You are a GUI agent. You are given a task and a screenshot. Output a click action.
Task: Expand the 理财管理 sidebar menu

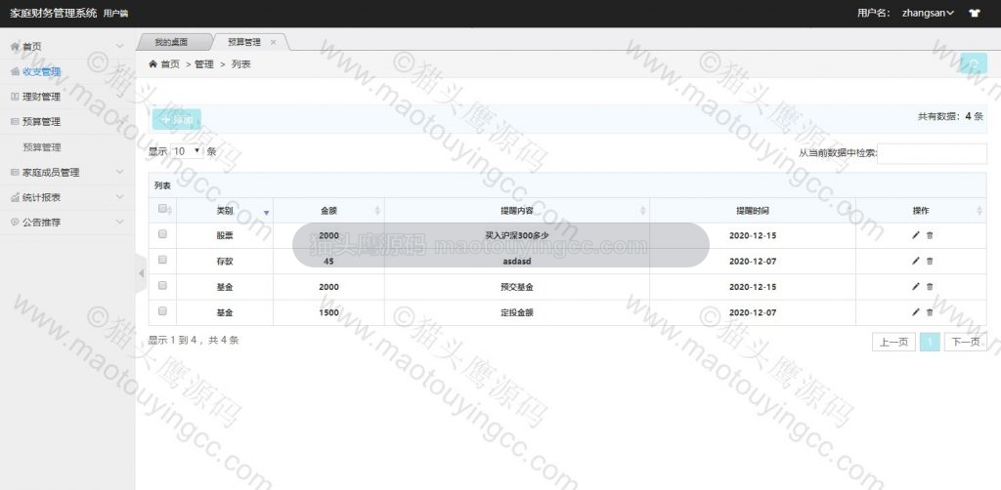coord(67,97)
